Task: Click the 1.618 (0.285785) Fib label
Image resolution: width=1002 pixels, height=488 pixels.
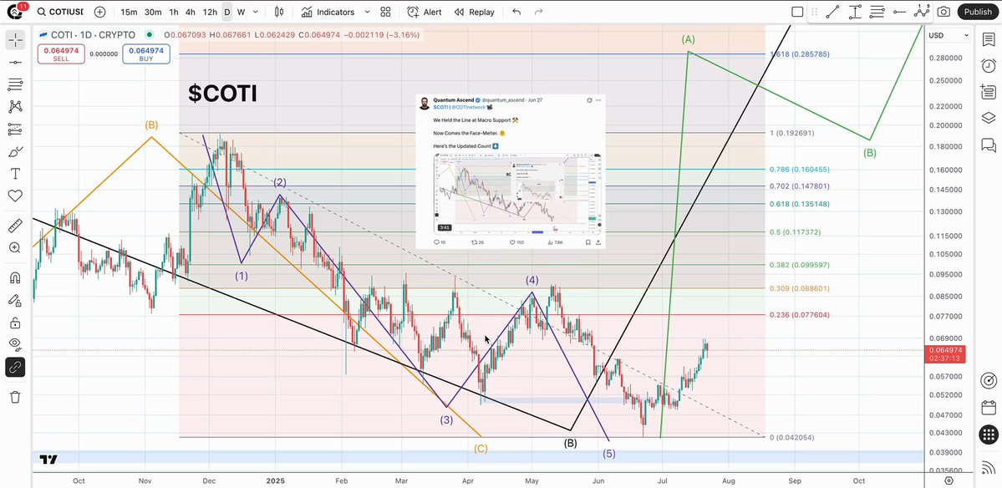Action: pos(800,54)
